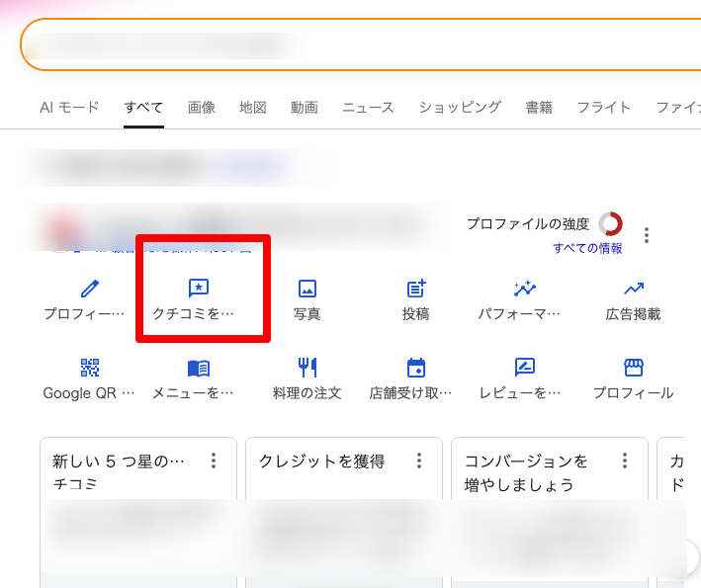Screen dimensions: 701x588
Task: Open the 投稿 post icon
Action: (416, 289)
